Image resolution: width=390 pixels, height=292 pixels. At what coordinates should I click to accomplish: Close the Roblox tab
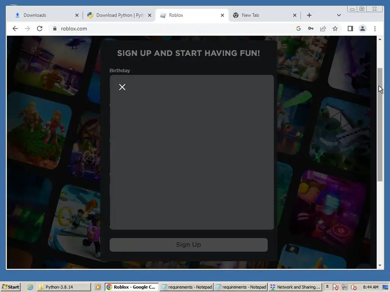[x=222, y=15]
